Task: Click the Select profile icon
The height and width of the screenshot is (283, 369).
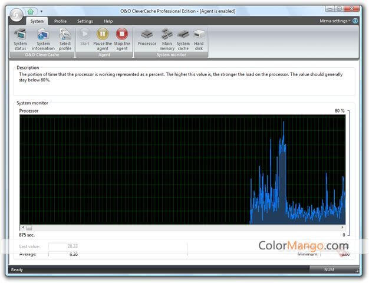Action: [65, 38]
